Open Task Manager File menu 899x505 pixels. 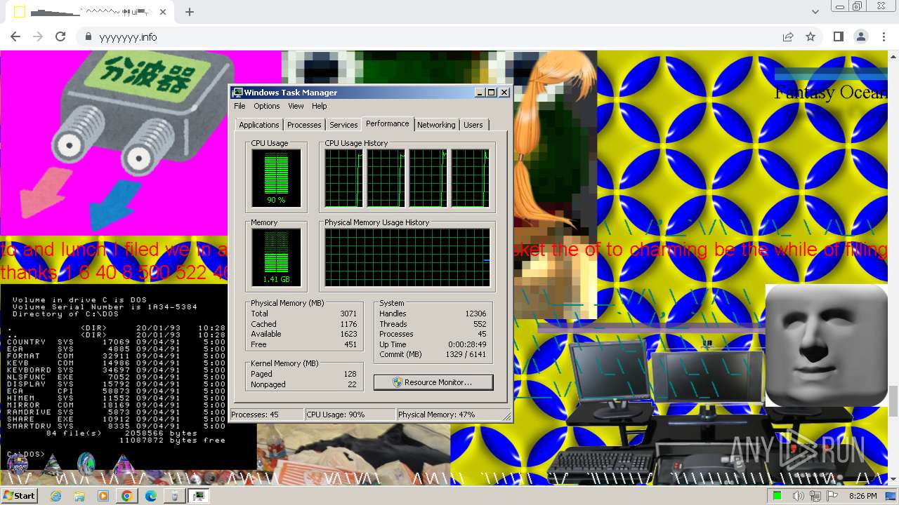(239, 106)
